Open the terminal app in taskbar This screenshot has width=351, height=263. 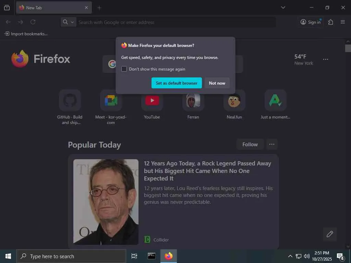[152, 256]
